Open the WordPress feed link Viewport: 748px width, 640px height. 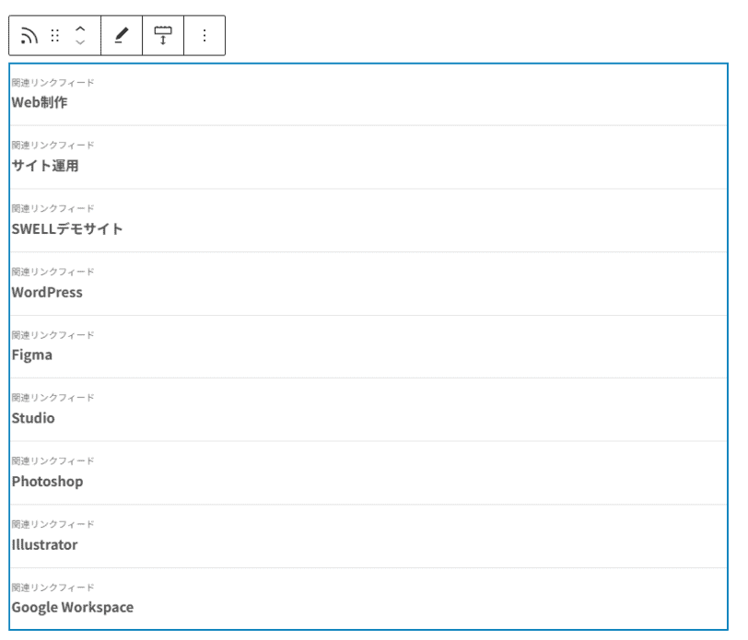47,292
